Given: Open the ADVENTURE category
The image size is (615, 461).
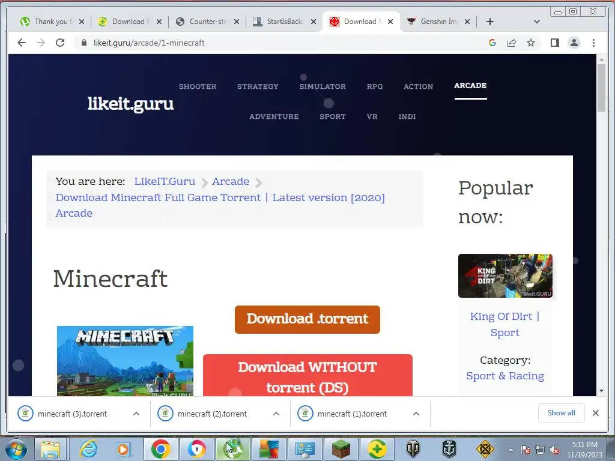Looking at the screenshot, I should 274,116.
